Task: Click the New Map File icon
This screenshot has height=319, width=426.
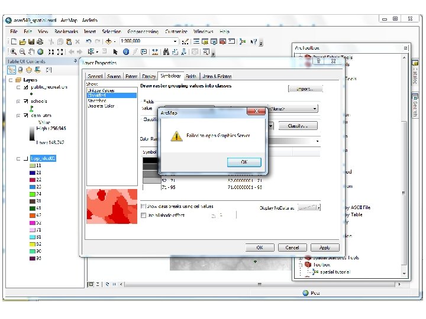Action: click(x=14, y=41)
